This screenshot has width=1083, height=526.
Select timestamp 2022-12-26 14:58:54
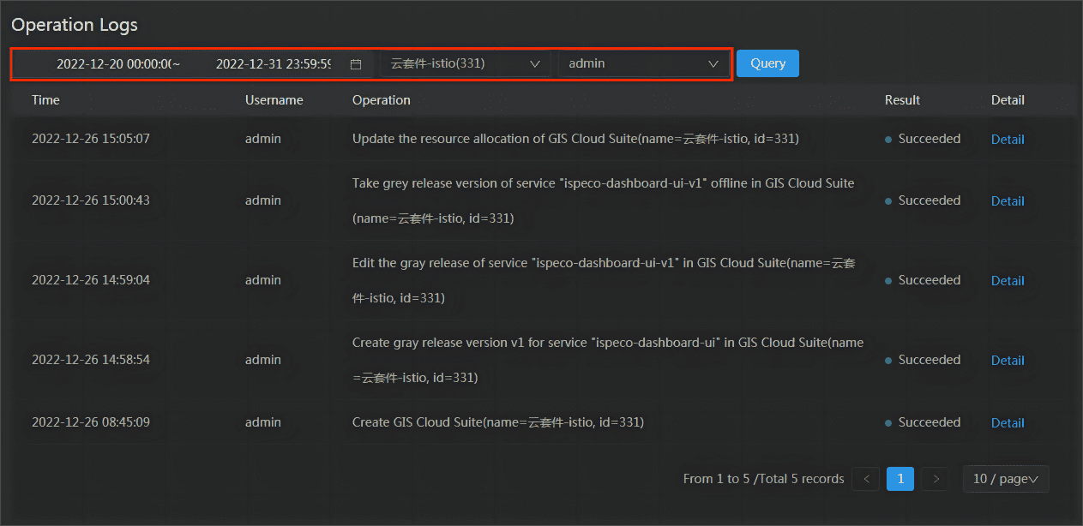[91, 359]
